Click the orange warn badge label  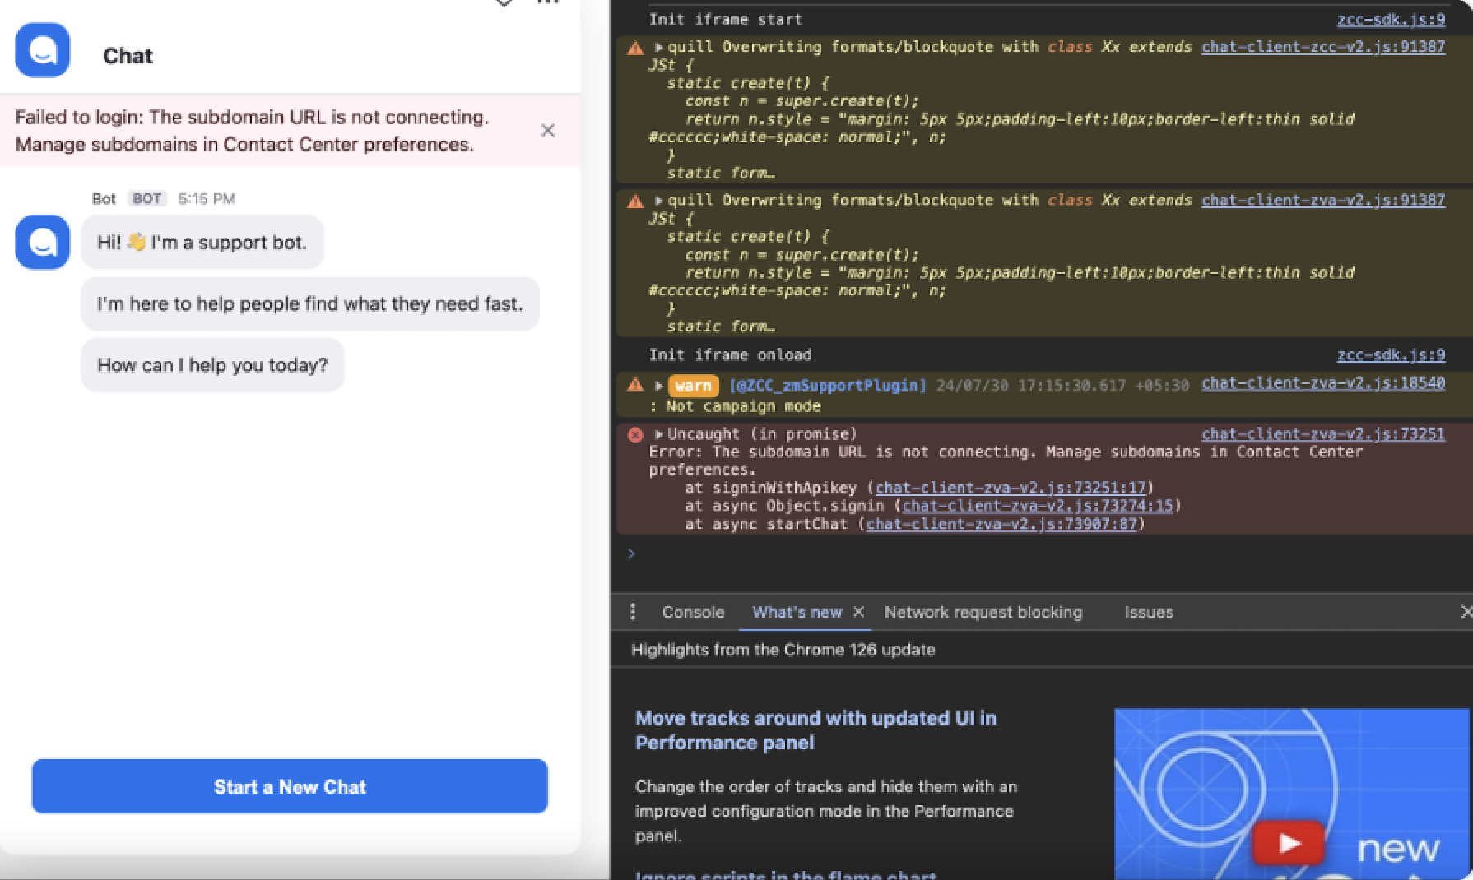(x=693, y=386)
